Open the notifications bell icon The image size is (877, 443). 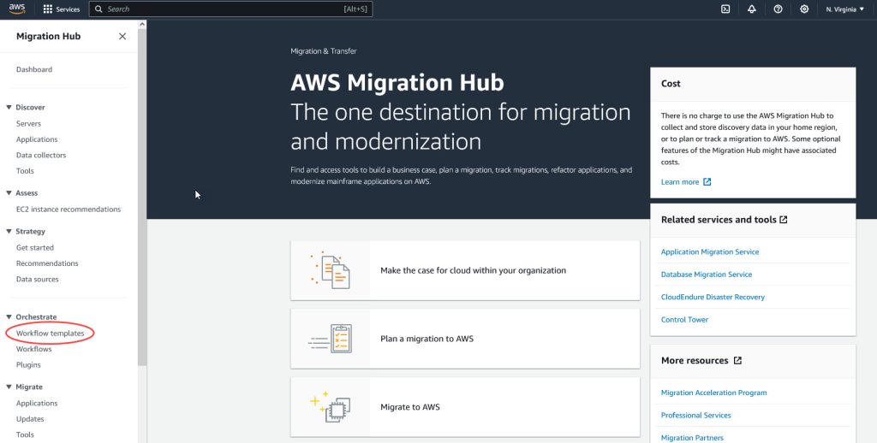click(x=752, y=9)
